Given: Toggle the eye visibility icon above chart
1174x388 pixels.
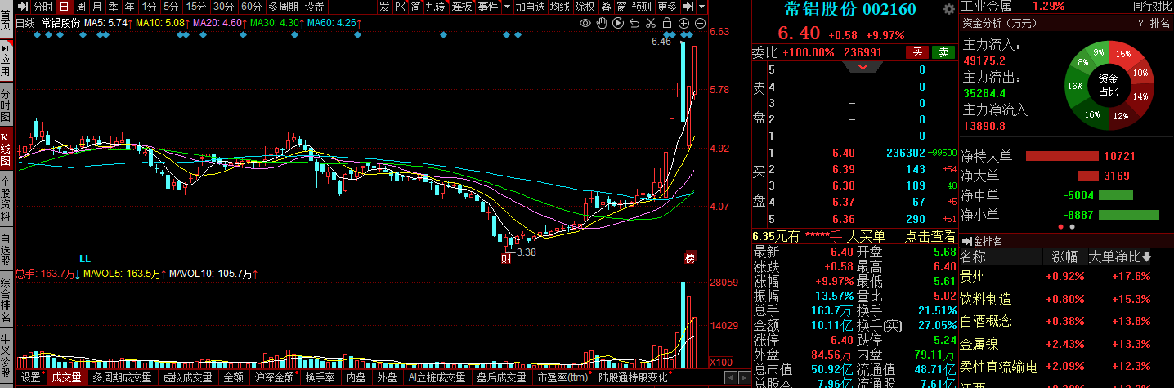Looking at the screenshot, I should click(585, 23).
